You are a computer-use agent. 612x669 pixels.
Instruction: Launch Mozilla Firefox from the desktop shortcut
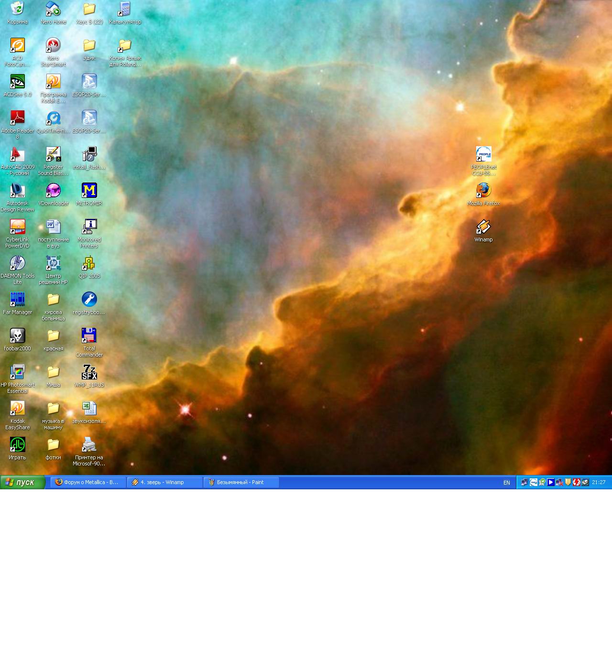pos(483,191)
